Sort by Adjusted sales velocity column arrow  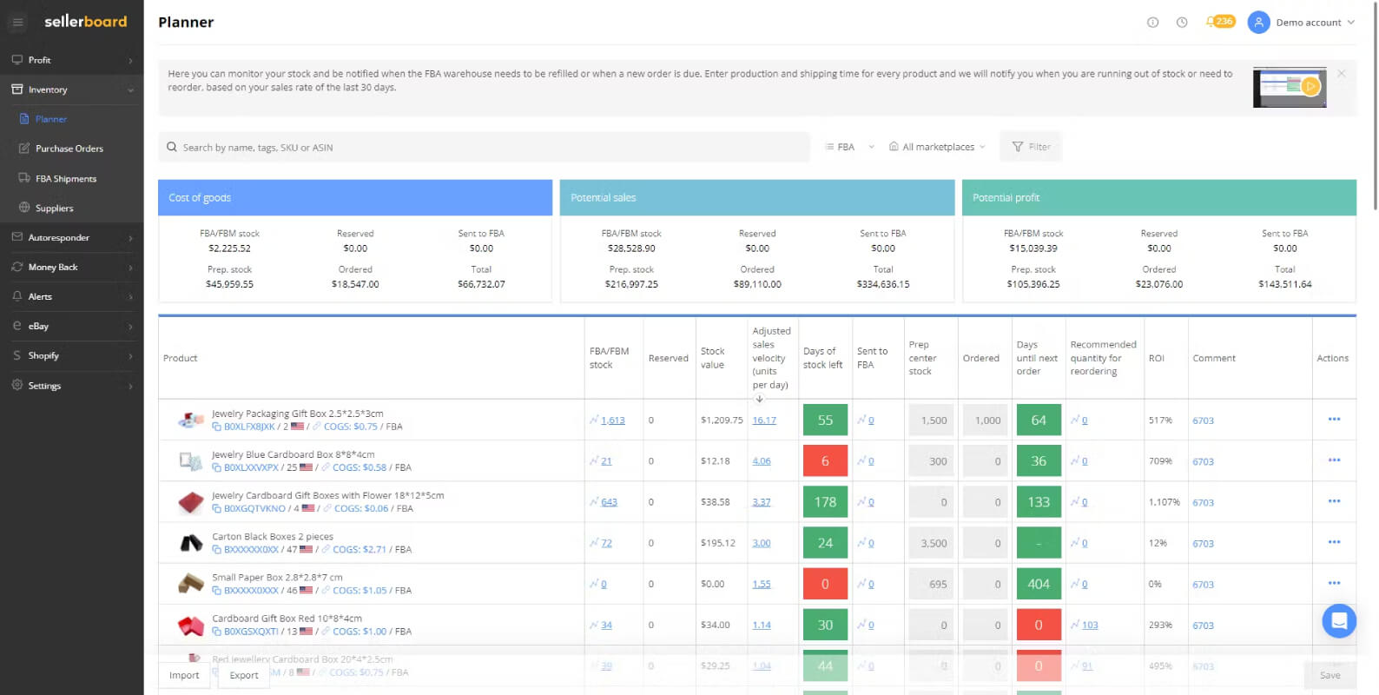(x=759, y=399)
